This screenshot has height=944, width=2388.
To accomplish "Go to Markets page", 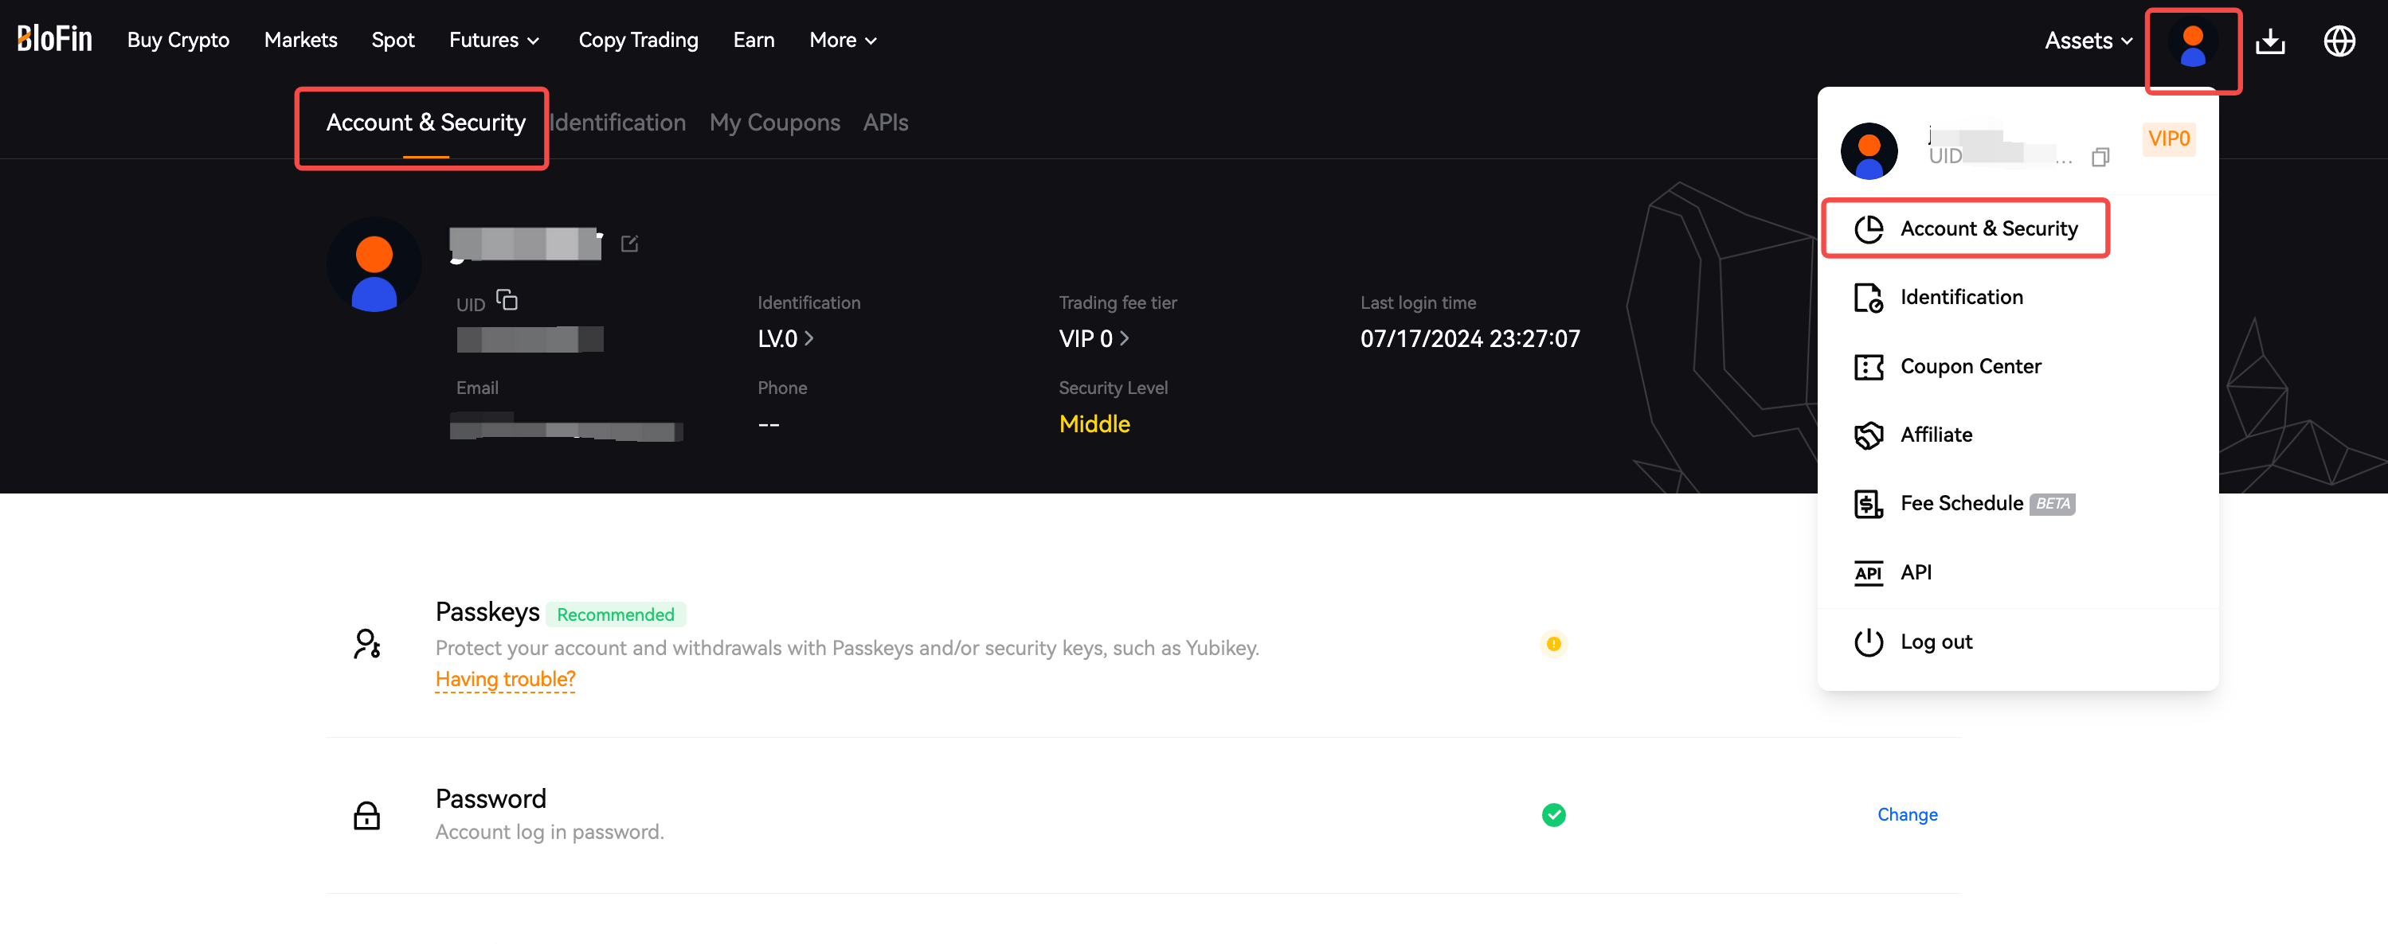I will [x=300, y=40].
